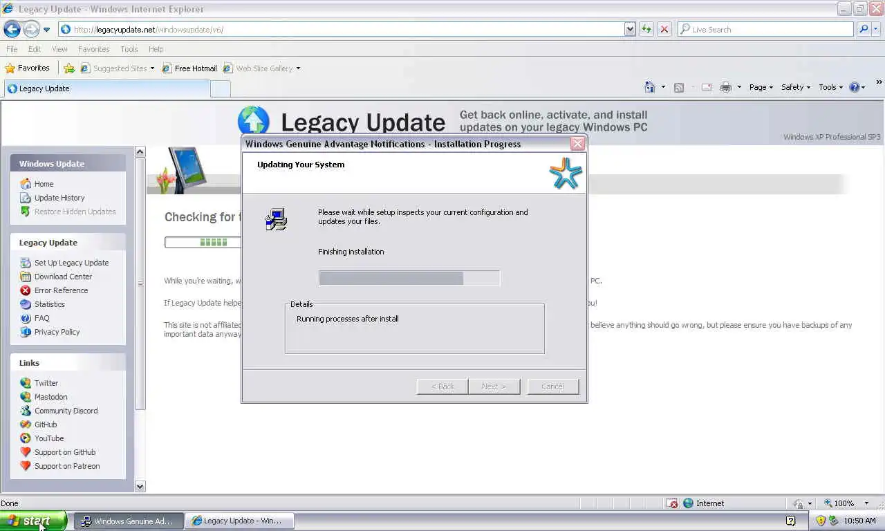Viewport: 885px width, 531px height.
Task: Open the Home link in Windows Update sidebar
Action: (44, 184)
